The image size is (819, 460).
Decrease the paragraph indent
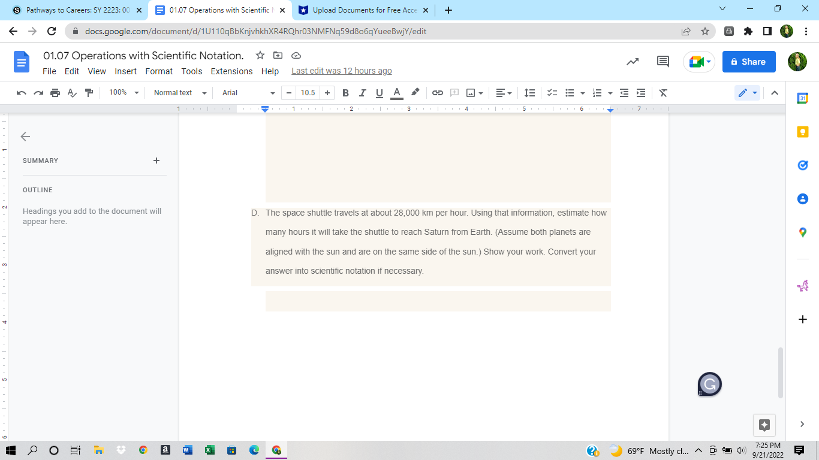pyautogui.click(x=624, y=93)
